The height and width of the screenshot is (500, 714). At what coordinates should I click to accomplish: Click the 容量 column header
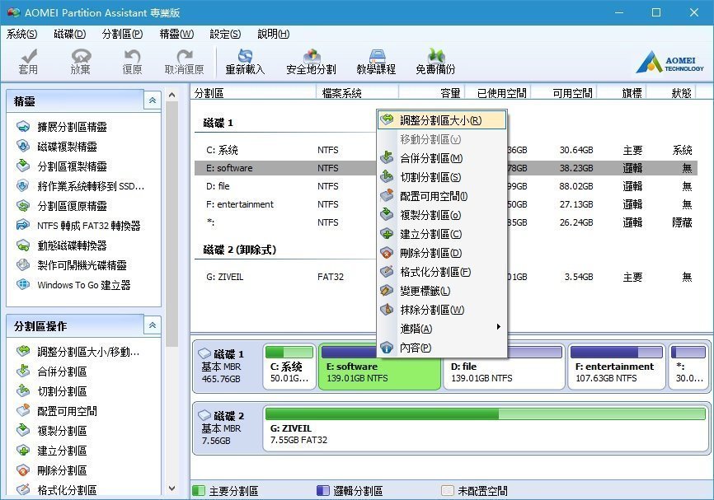tap(431, 93)
